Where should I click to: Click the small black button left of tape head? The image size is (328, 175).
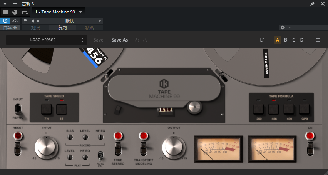pos(118,110)
